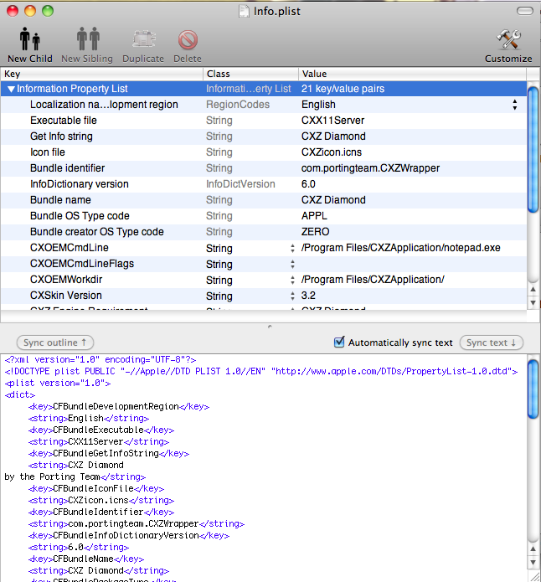Select the Bundle name key

(x=60, y=200)
